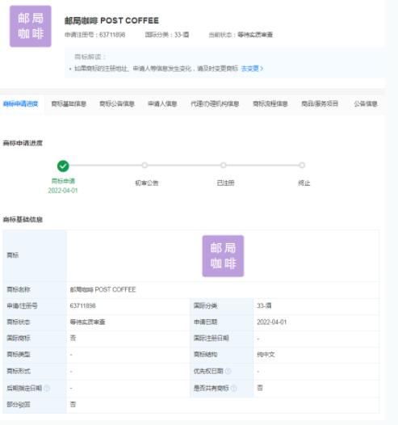Viewport: 398px width, 425px height.
Task: Click the 初审公告 progress step circle
Action: [x=145, y=165]
